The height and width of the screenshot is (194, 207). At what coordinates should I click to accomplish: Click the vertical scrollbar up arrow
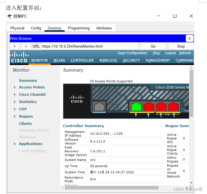coord(191,67)
